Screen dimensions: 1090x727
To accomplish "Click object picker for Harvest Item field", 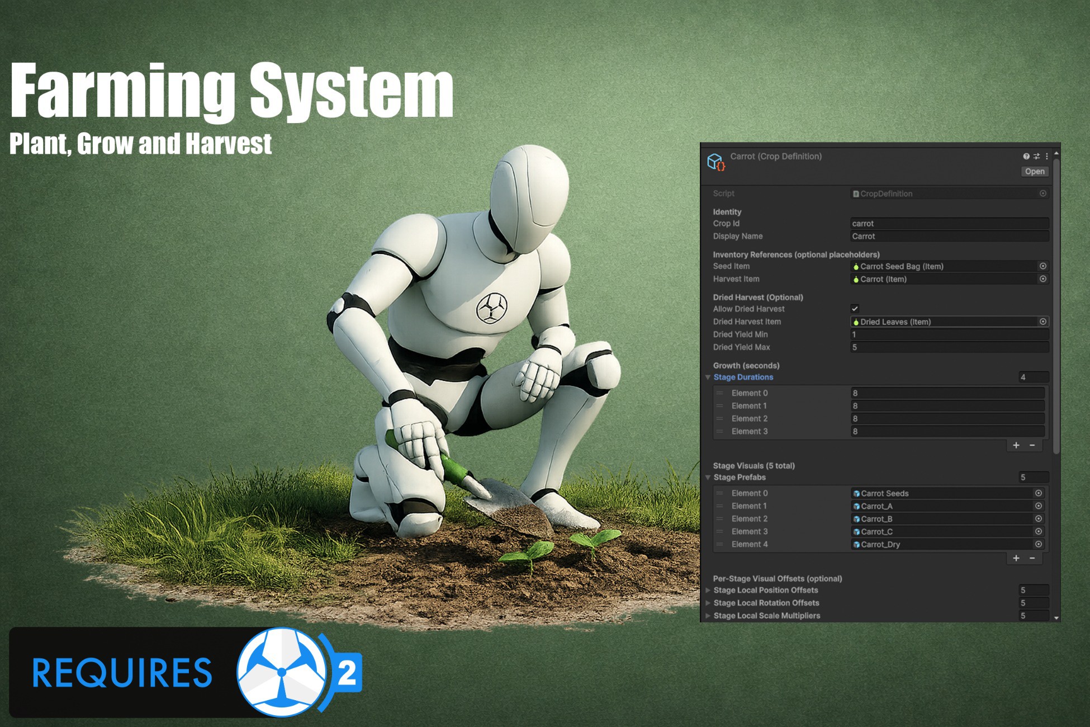I will tap(1042, 279).
